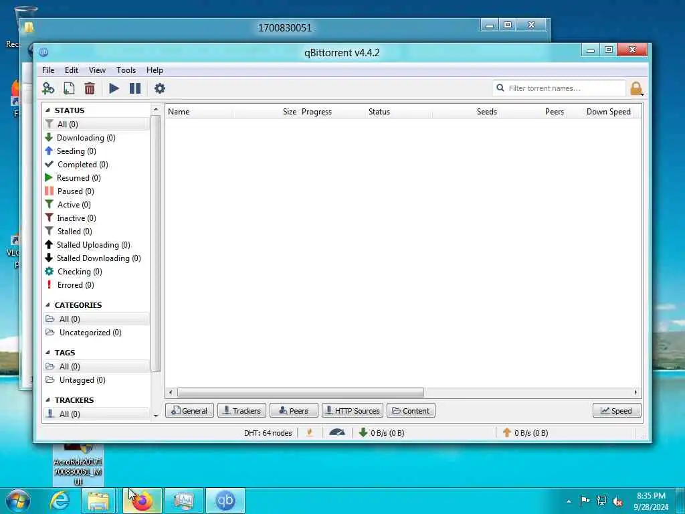Click the sidebar scroll down arrow
The width and height of the screenshot is (685, 514).
tap(156, 416)
